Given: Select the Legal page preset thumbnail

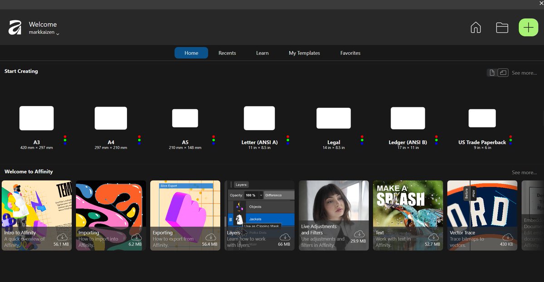Looking at the screenshot, I should (334, 118).
